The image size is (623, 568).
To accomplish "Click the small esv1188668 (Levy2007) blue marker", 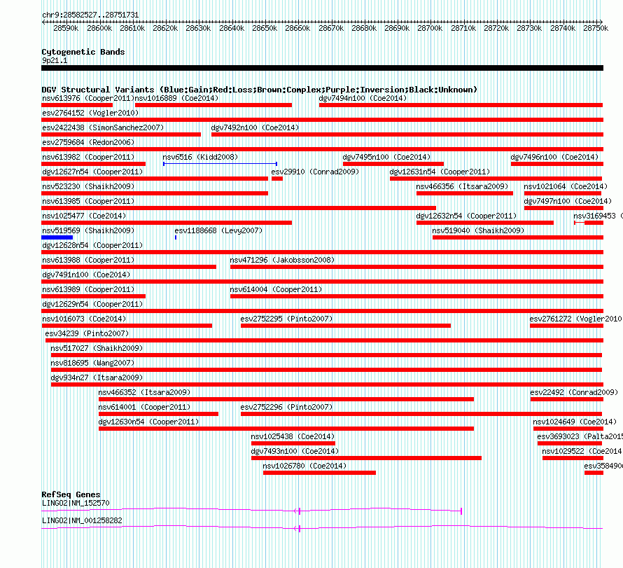I will [176, 237].
